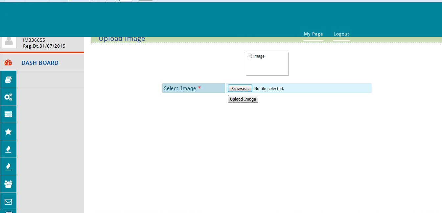Open the star icon in sidebar
The image size is (442, 213).
click(8, 132)
